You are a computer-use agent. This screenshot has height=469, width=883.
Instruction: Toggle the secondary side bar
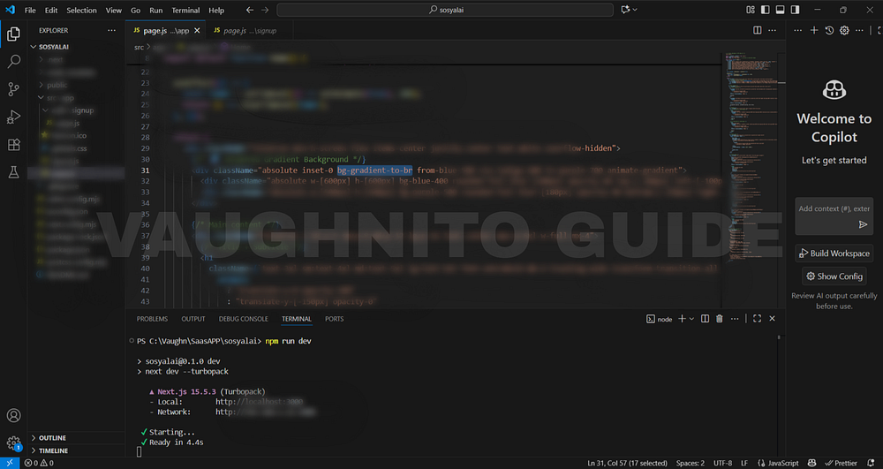(796, 10)
